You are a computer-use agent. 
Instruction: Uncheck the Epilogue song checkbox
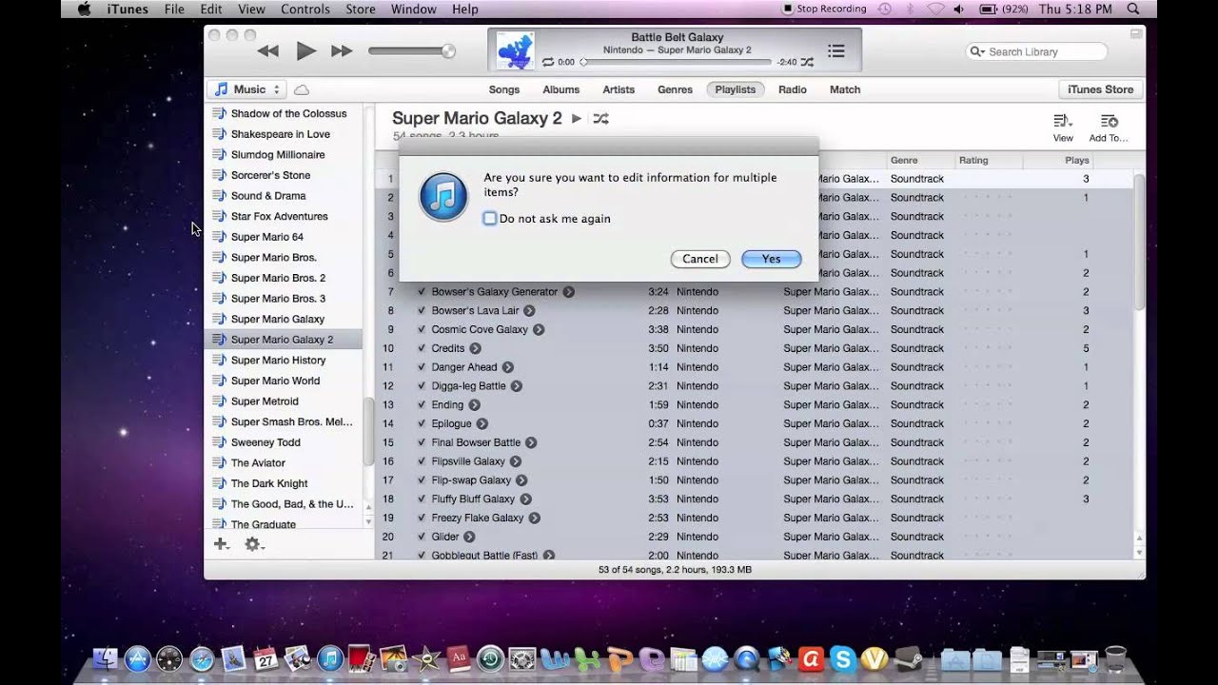click(422, 423)
